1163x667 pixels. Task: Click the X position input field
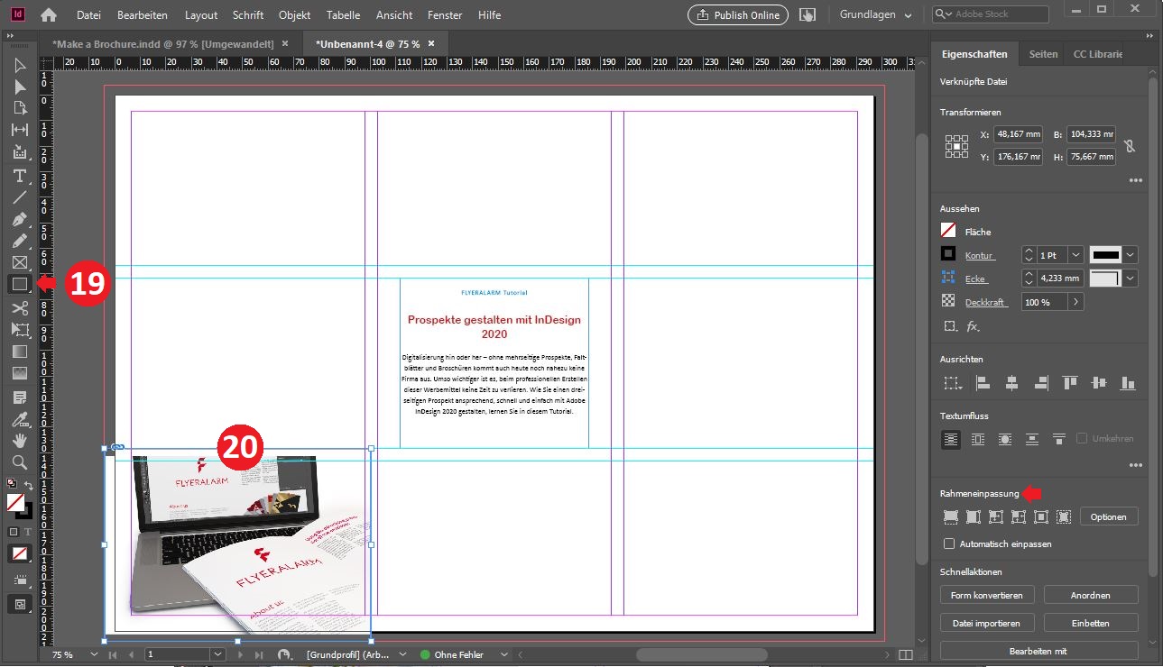(1018, 134)
